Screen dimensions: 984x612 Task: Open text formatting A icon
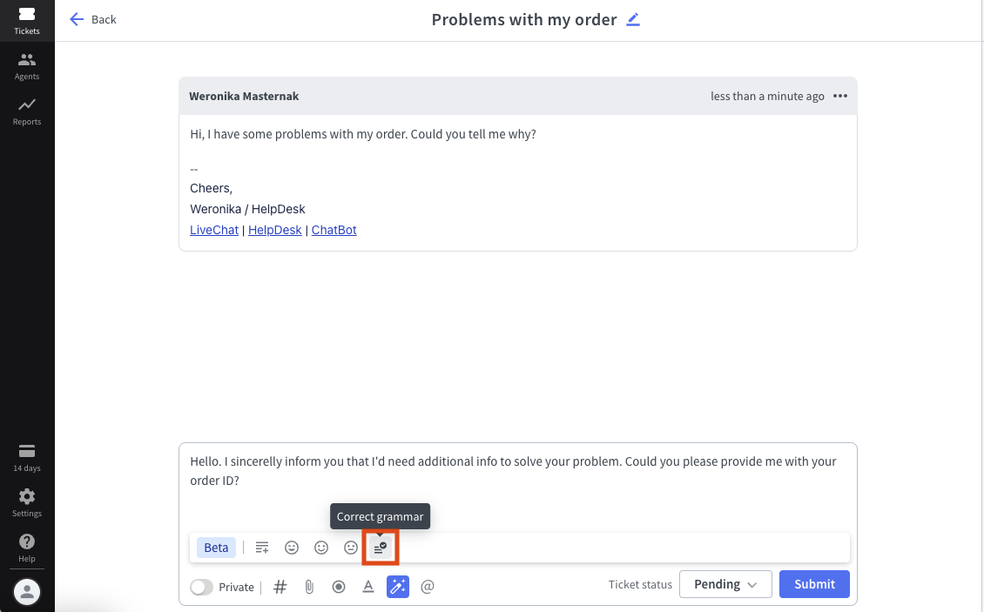[368, 587]
